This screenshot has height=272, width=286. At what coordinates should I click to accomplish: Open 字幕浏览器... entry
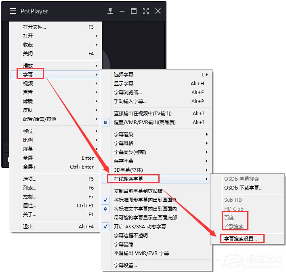[x=156, y=93]
